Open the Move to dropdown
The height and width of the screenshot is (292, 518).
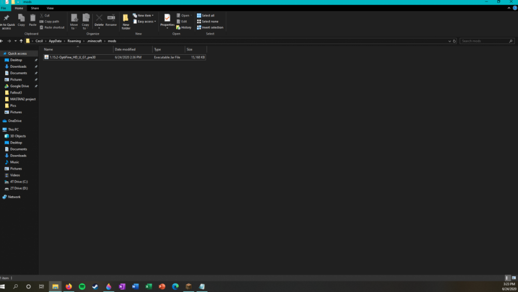click(74, 21)
